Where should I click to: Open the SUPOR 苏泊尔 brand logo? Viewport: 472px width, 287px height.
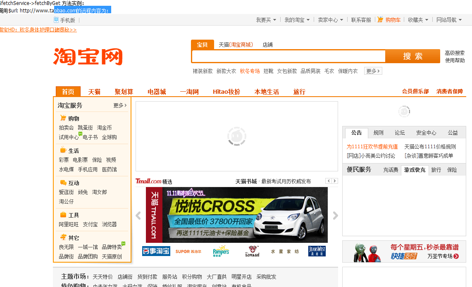[x=188, y=251]
